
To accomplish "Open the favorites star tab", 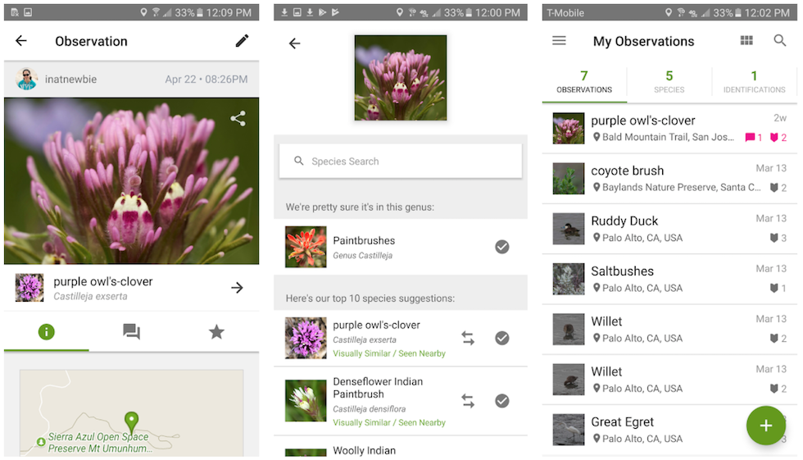I will pos(216,331).
